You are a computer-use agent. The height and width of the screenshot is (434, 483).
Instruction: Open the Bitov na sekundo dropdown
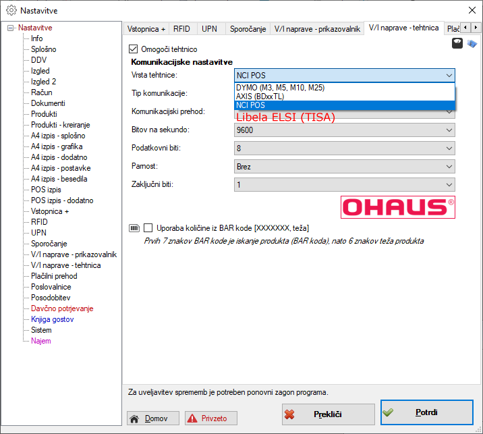click(344, 130)
